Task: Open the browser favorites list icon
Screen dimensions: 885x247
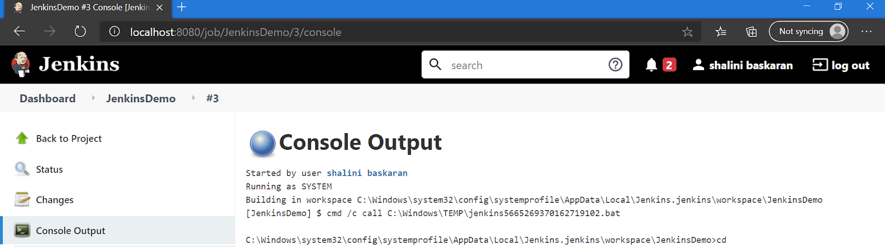Action: pyautogui.click(x=721, y=31)
